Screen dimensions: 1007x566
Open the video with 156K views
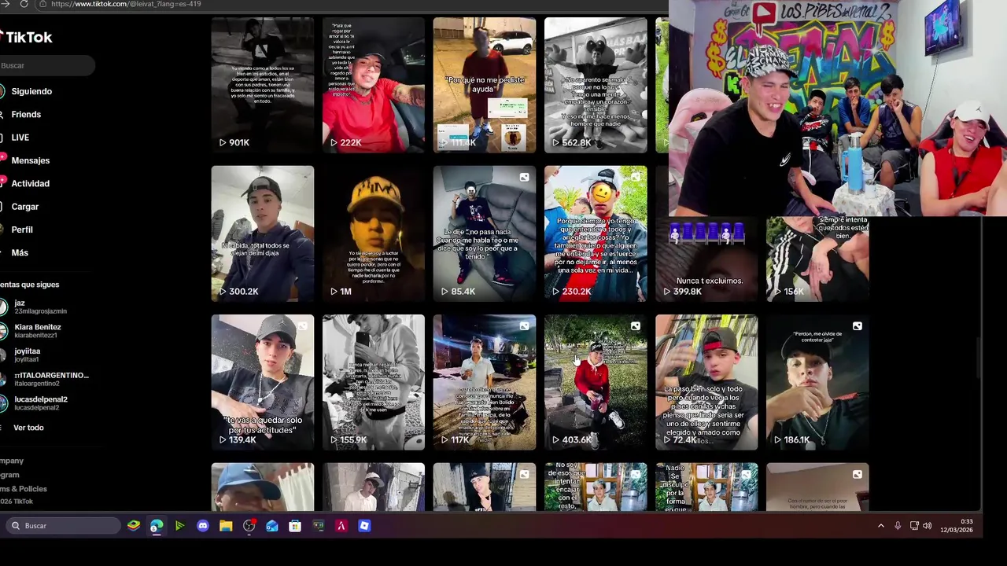(x=817, y=259)
